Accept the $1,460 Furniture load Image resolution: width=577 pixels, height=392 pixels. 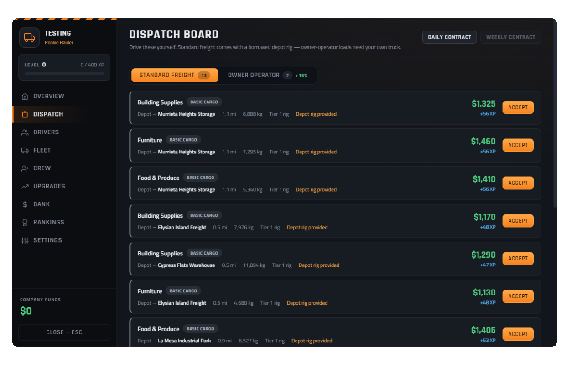[518, 145]
